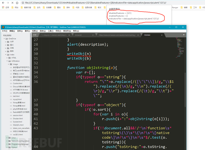Click line number 33 in gutter
Screen dimensions: 205x150
point(36,68)
